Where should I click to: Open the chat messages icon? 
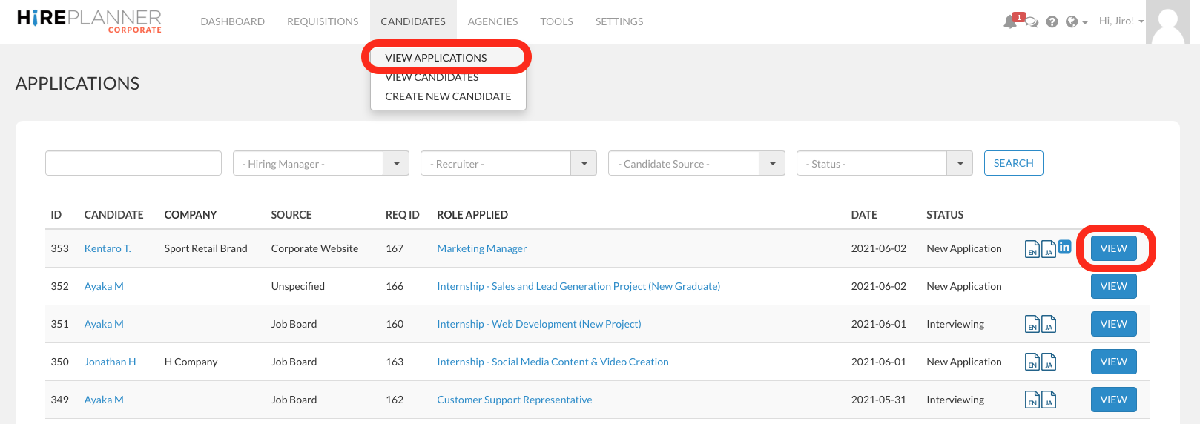(x=1032, y=22)
